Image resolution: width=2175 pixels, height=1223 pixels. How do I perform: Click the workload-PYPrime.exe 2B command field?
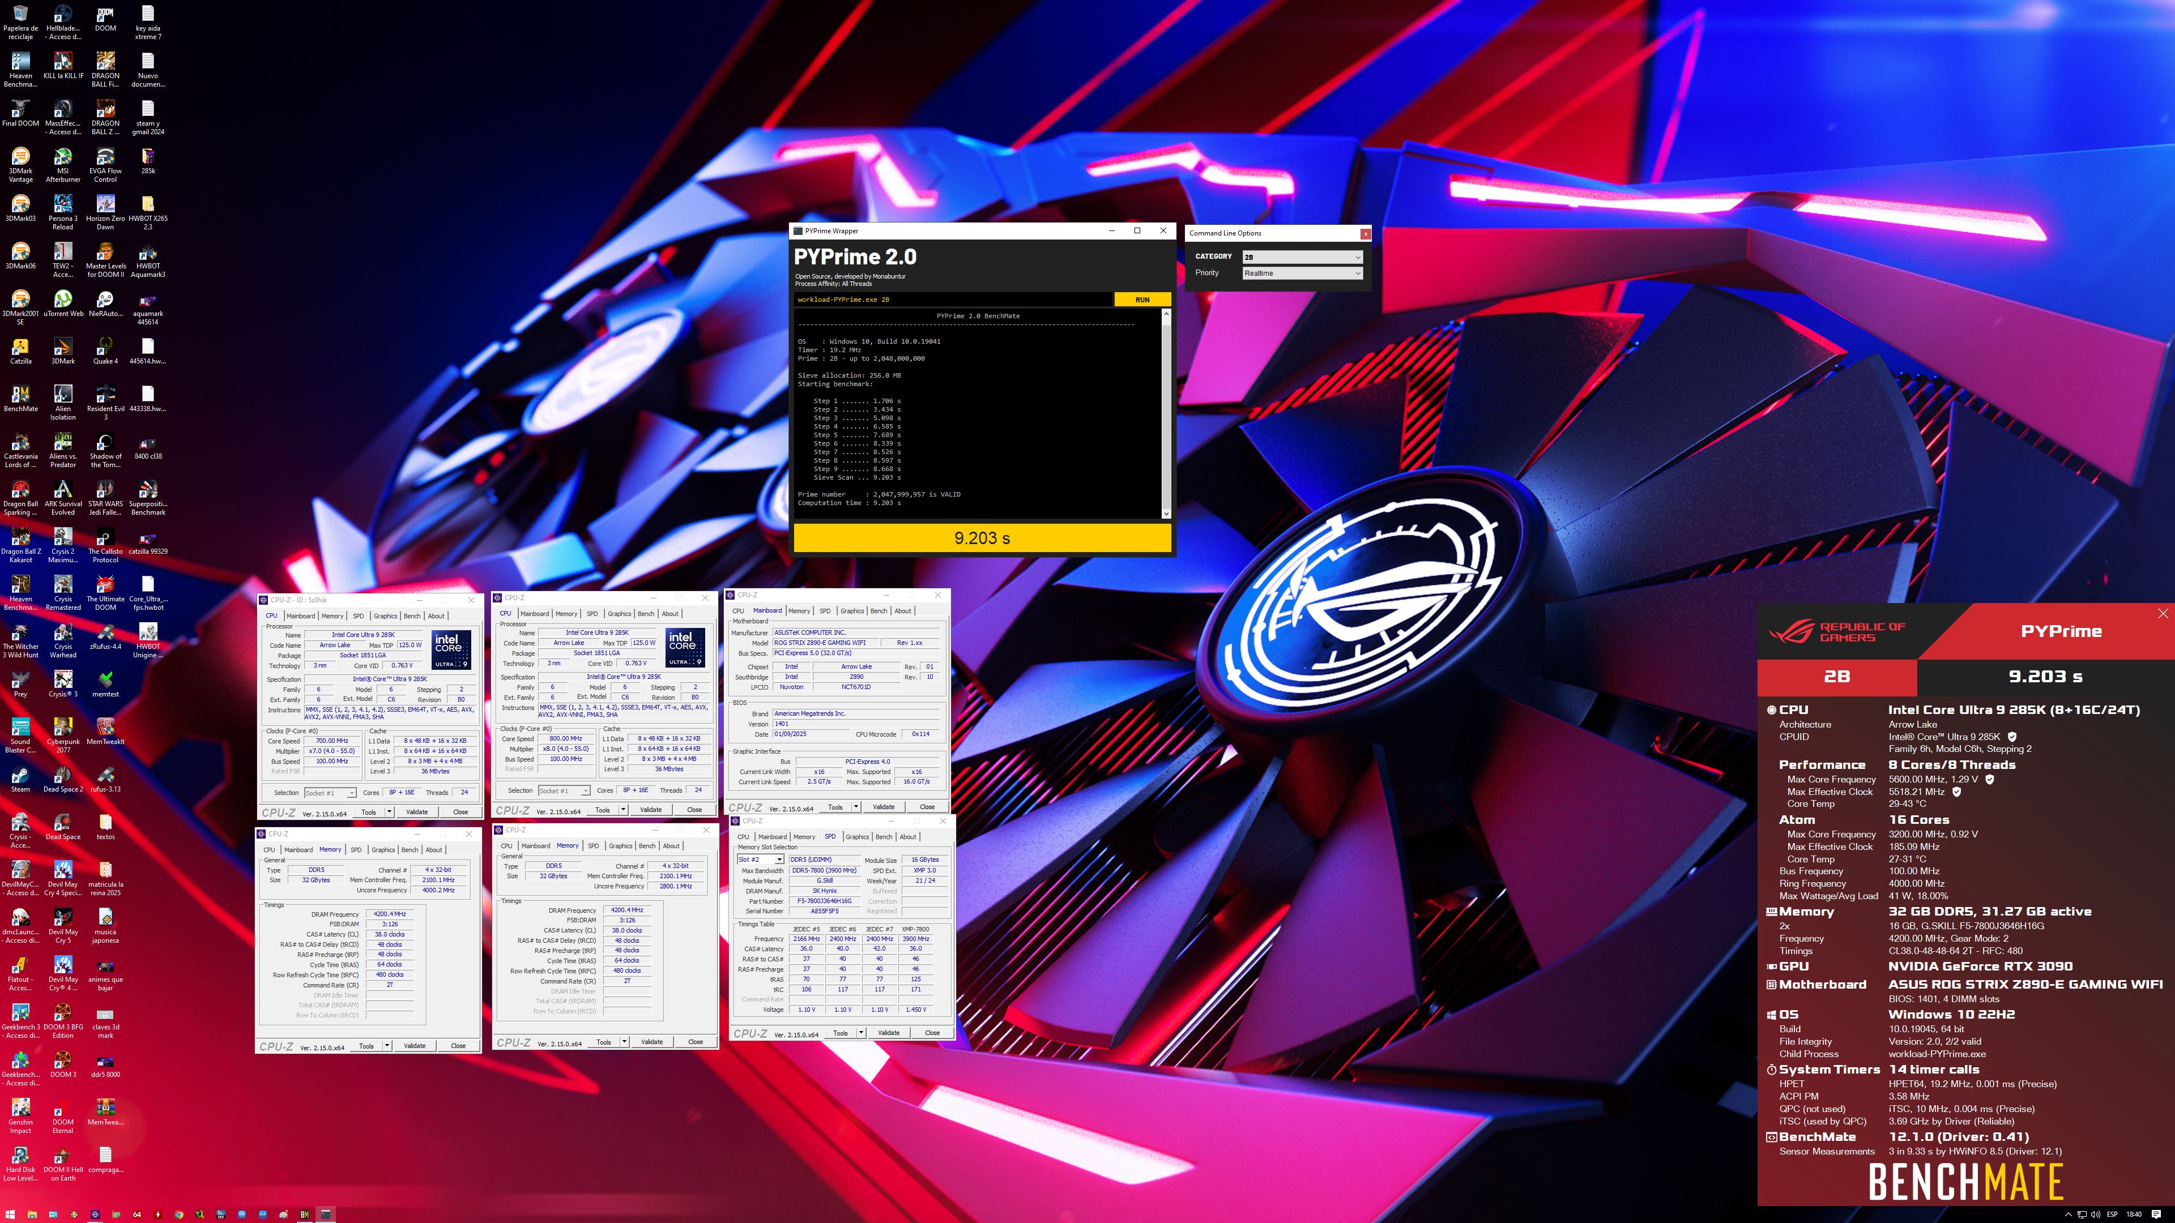pyautogui.click(x=952, y=300)
